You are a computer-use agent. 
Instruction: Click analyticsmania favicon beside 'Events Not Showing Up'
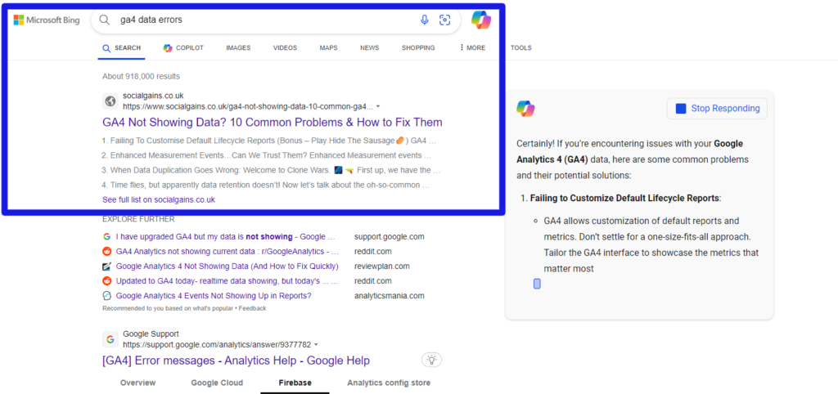point(107,296)
